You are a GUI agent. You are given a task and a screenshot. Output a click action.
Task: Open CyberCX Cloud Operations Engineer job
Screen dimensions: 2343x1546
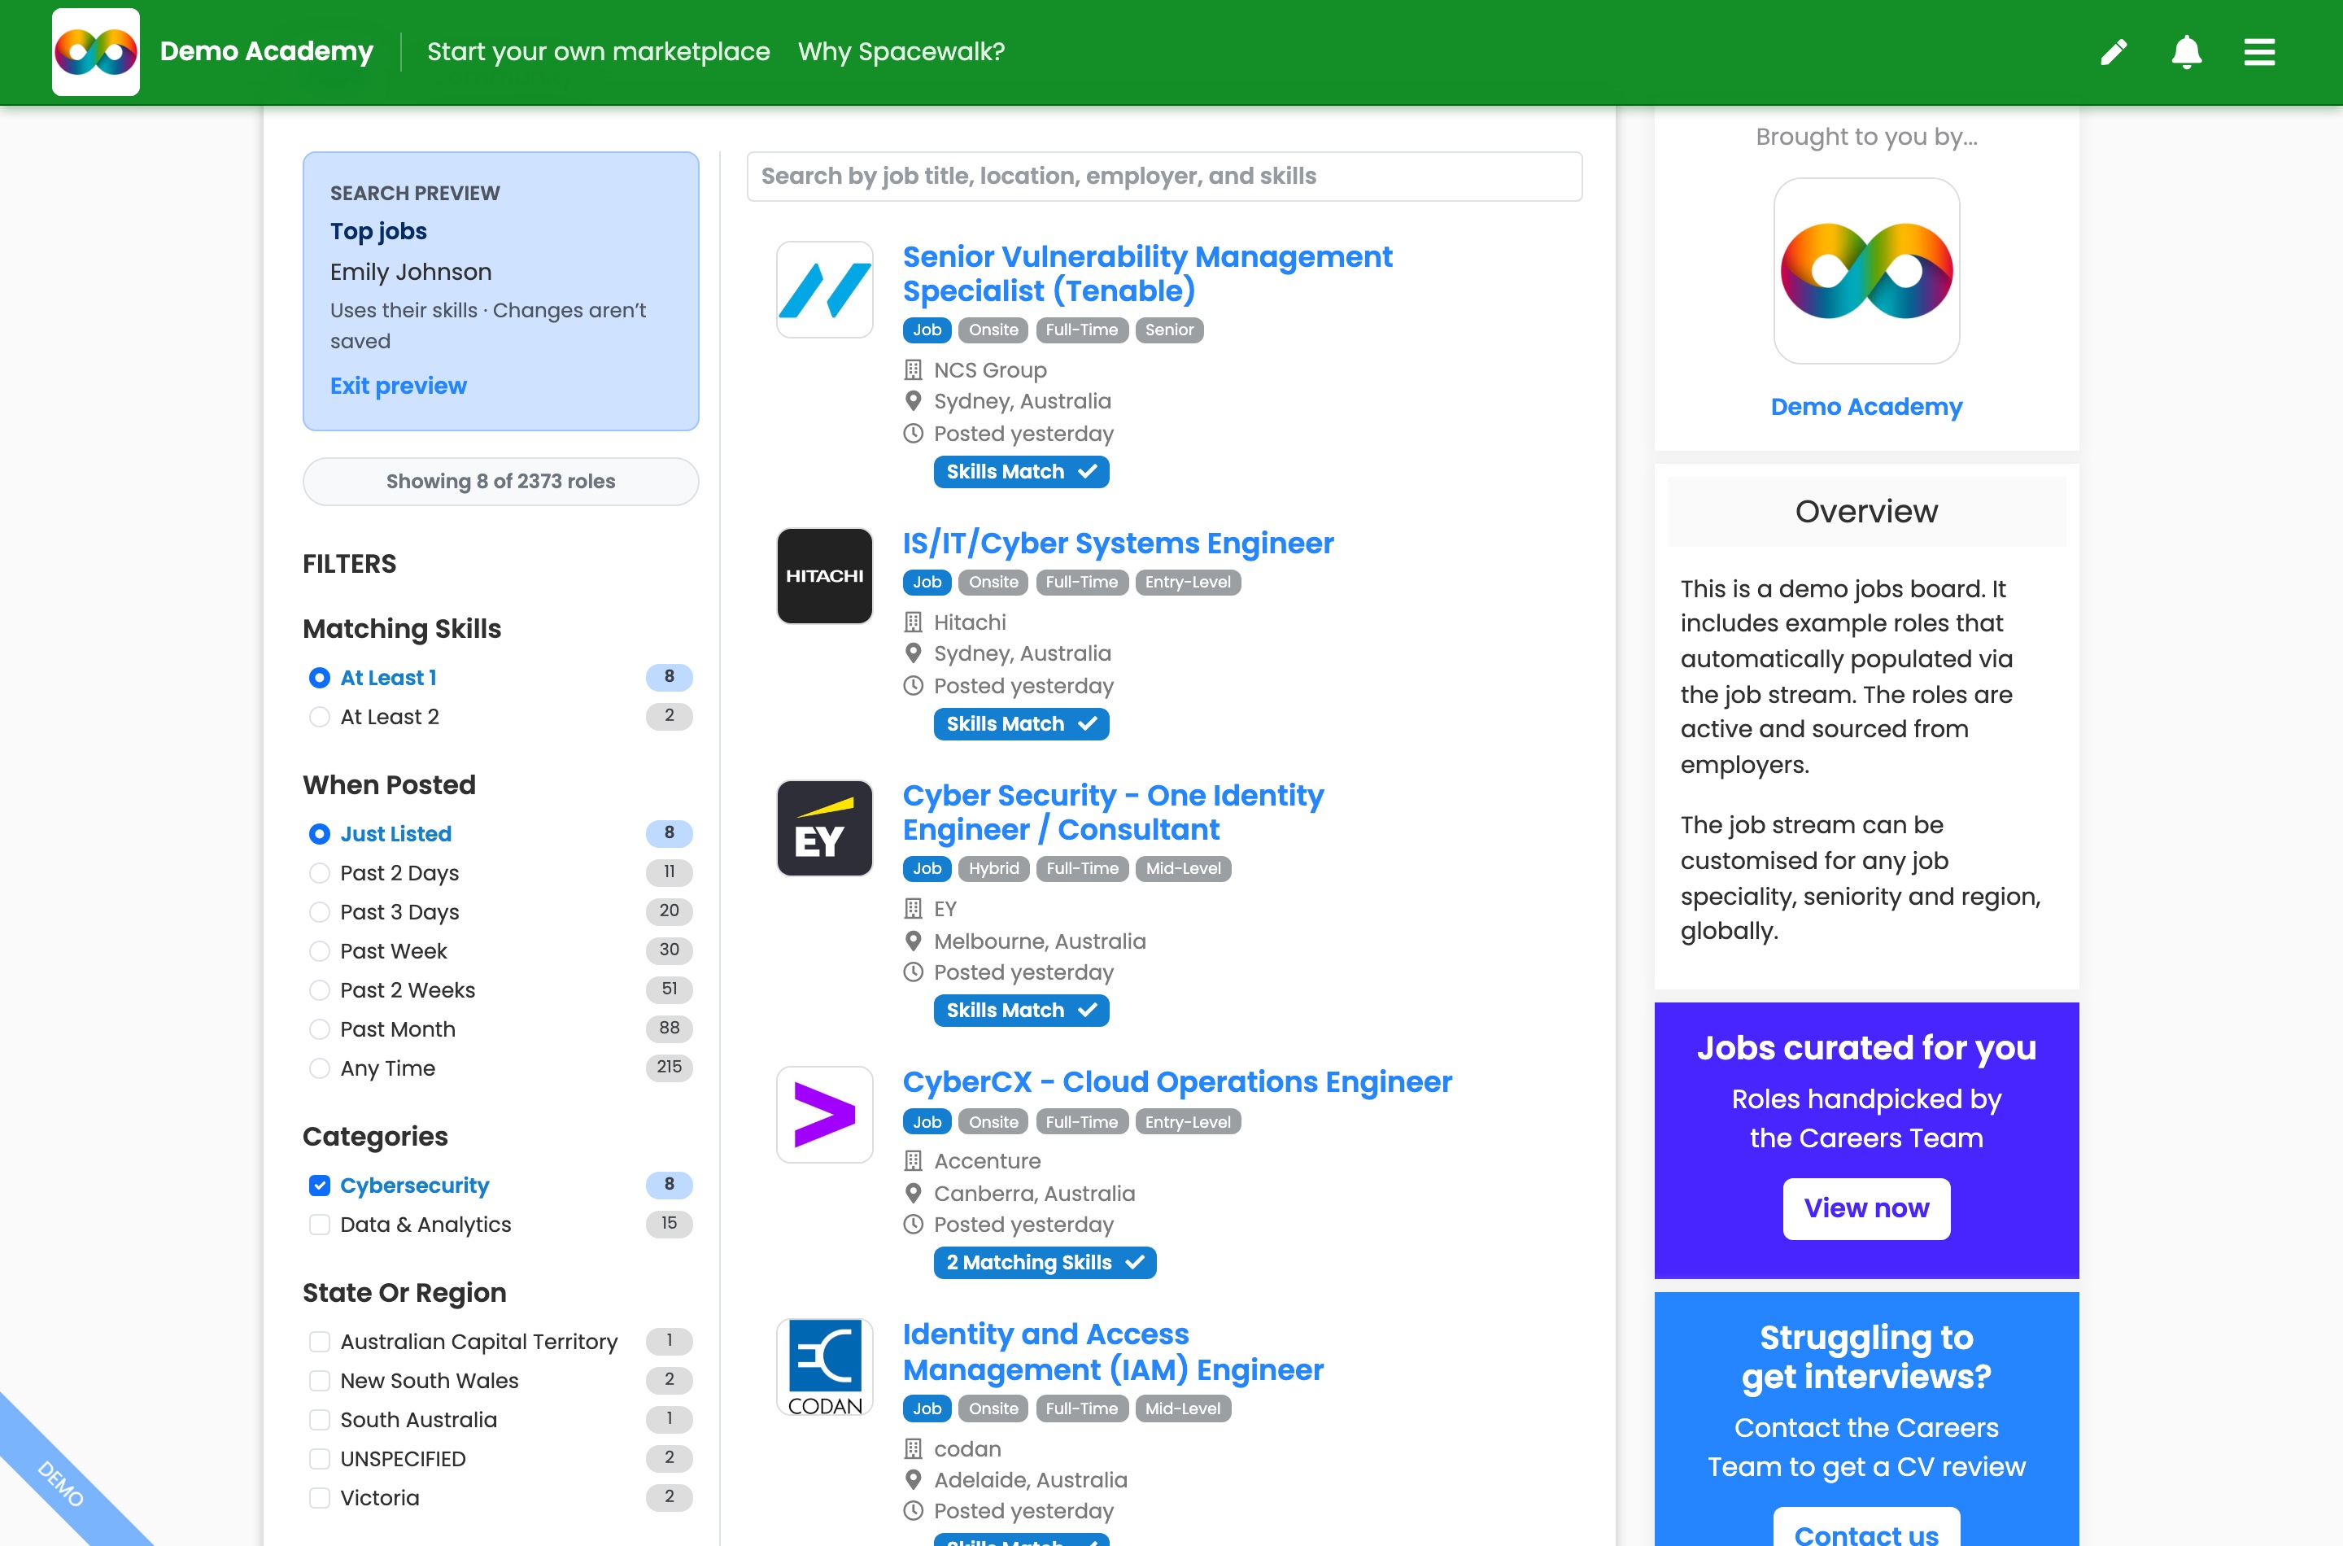1177,1081
